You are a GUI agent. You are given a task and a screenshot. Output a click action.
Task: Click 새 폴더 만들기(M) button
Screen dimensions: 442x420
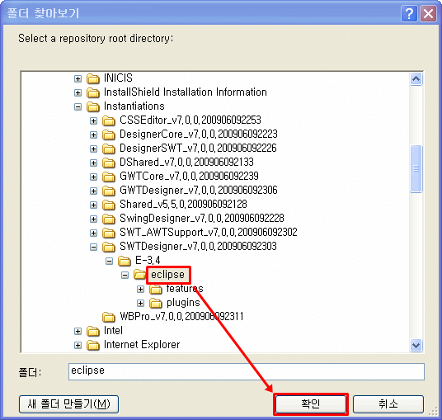point(68,404)
